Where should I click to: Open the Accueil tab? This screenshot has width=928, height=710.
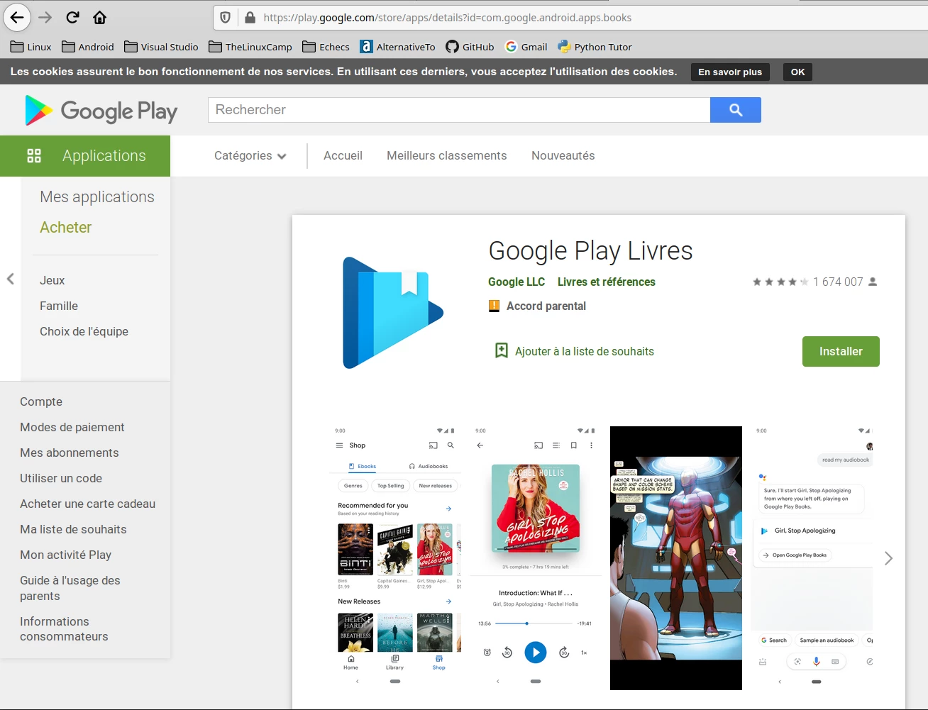coord(343,155)
